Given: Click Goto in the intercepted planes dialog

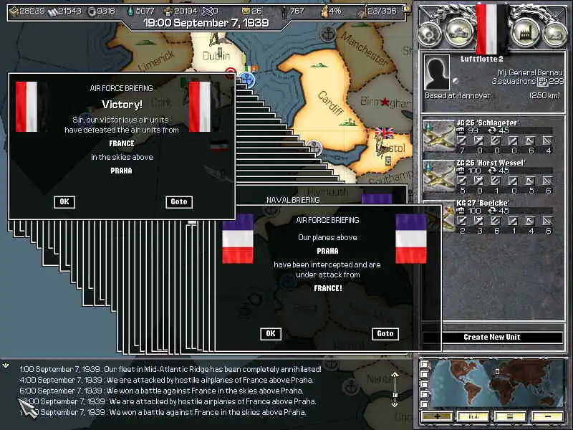Looking at the screenshot, I should (x=385, y=334).
